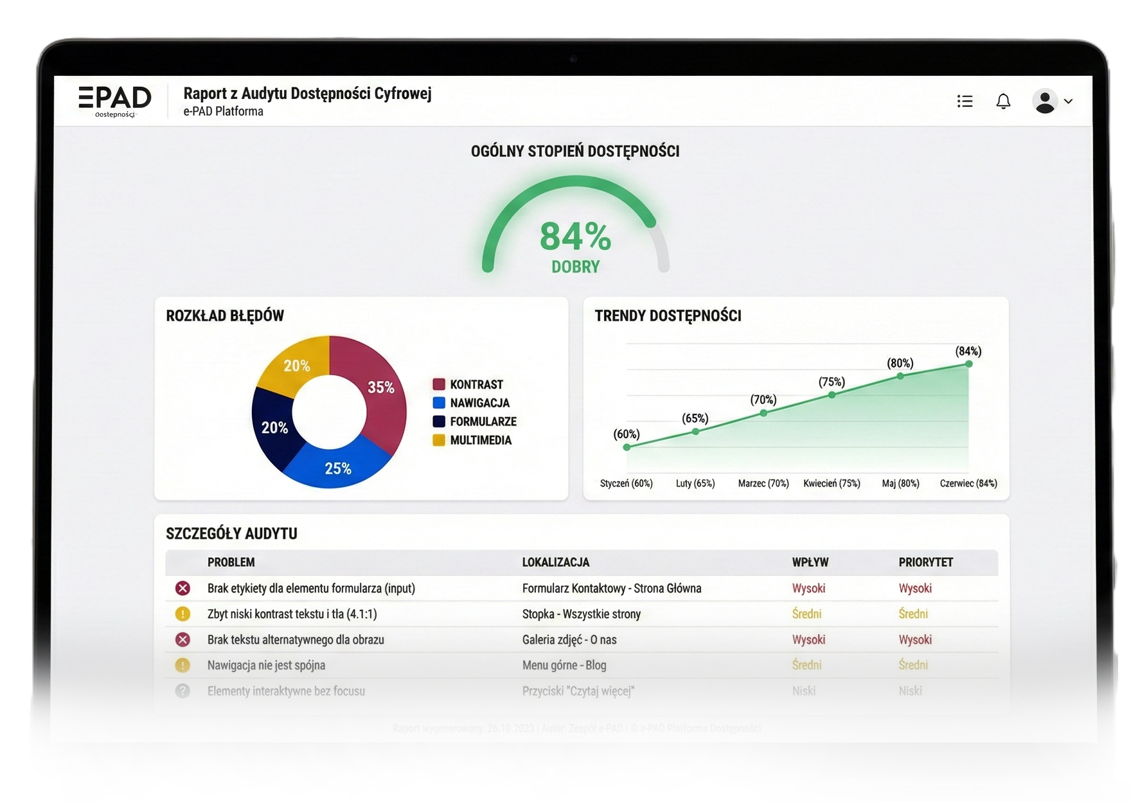Click error icon for missing alt text row

[x=183, y=639]
